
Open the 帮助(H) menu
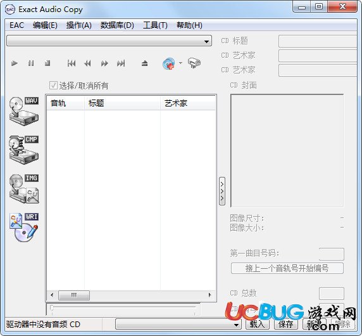click(x=189, y=25)
